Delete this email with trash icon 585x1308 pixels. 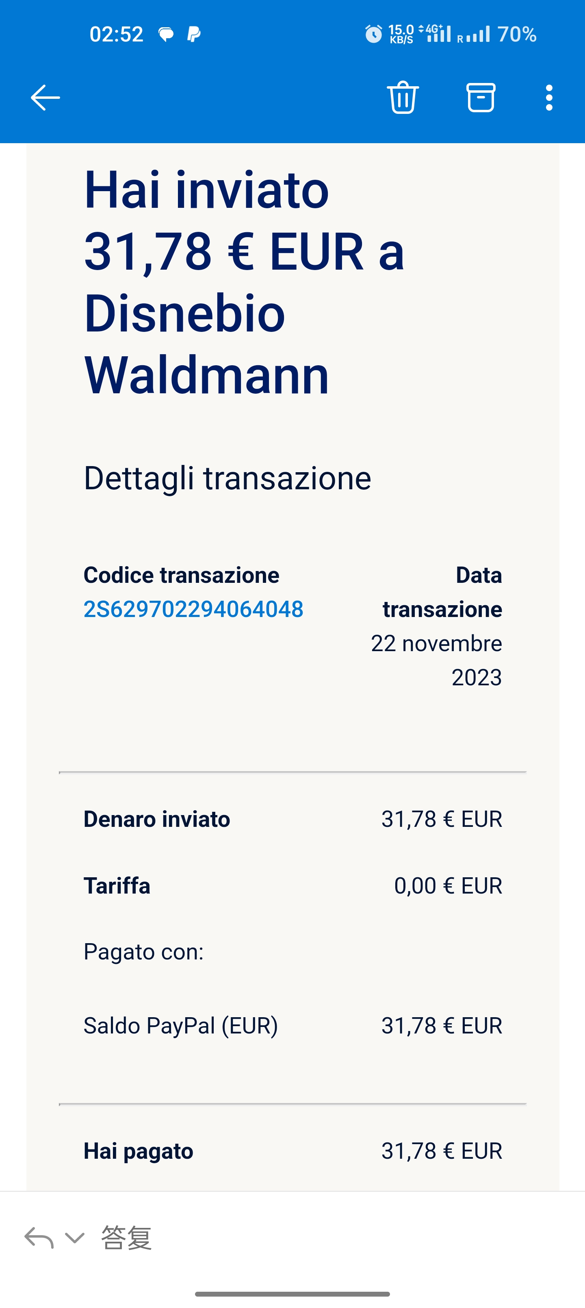coord(403,97)
